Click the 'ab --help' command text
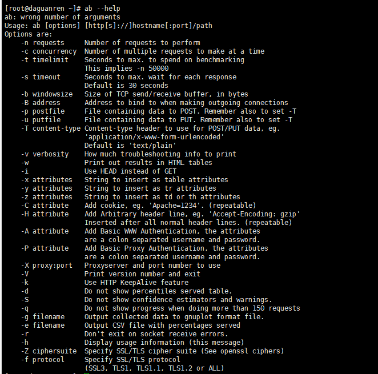The width and height of the screenshot is (378, 374). click(102, 9)
